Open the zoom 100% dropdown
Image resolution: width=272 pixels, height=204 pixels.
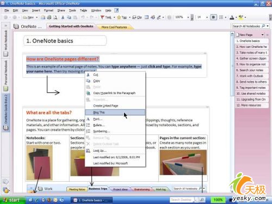(x=188, y=17)
